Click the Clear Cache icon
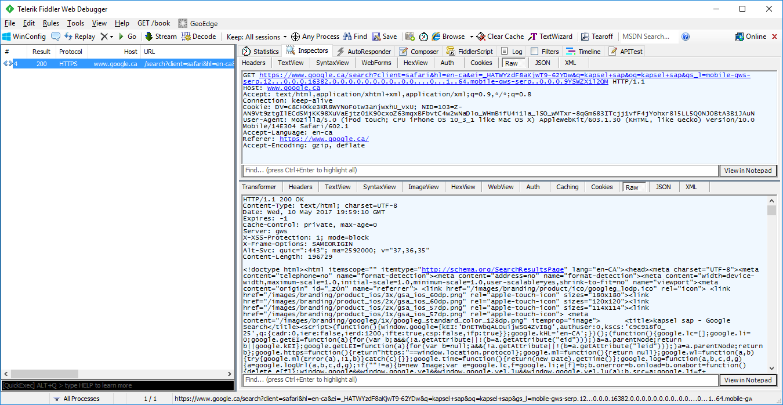Screen dimensions: 783x405 (x=499, y=36)
